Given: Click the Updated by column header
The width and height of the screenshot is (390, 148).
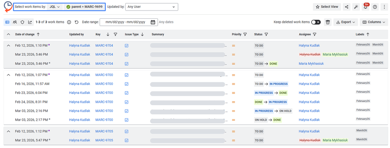Looking at the screenshot, I should 77,35.
